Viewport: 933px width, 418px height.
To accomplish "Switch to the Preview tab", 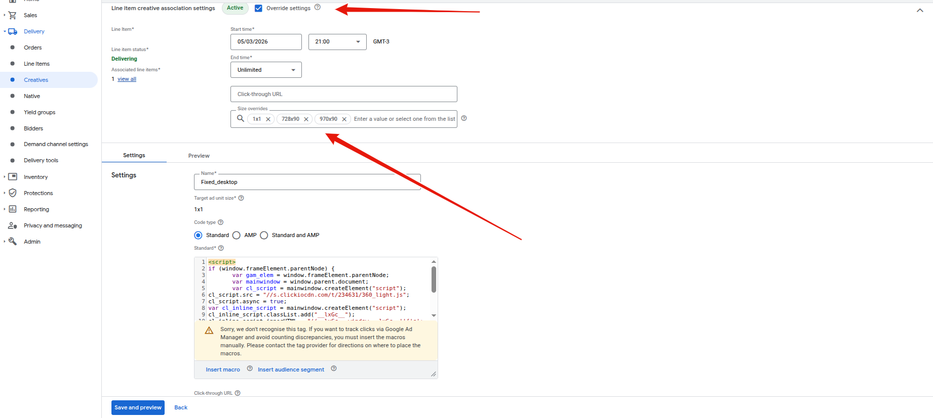I will click(199, 156).
